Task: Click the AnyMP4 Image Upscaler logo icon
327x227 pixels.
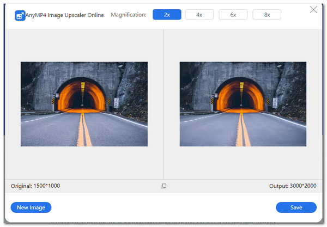Action: (x=20, y=15)
